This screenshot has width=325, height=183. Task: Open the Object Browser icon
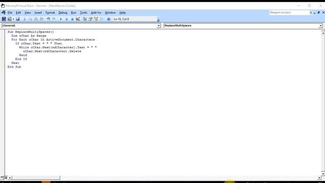(x=96, y=19)
